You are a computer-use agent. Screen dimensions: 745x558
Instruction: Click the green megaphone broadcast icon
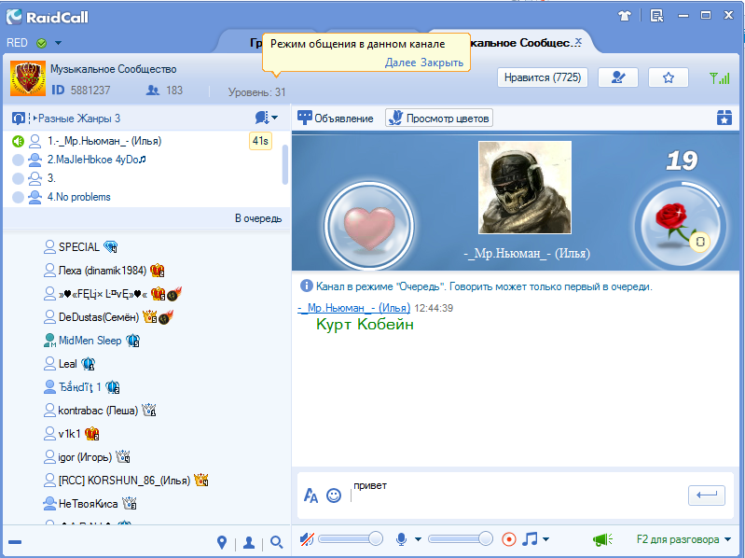pyautogui.click(x=601, y=539)
